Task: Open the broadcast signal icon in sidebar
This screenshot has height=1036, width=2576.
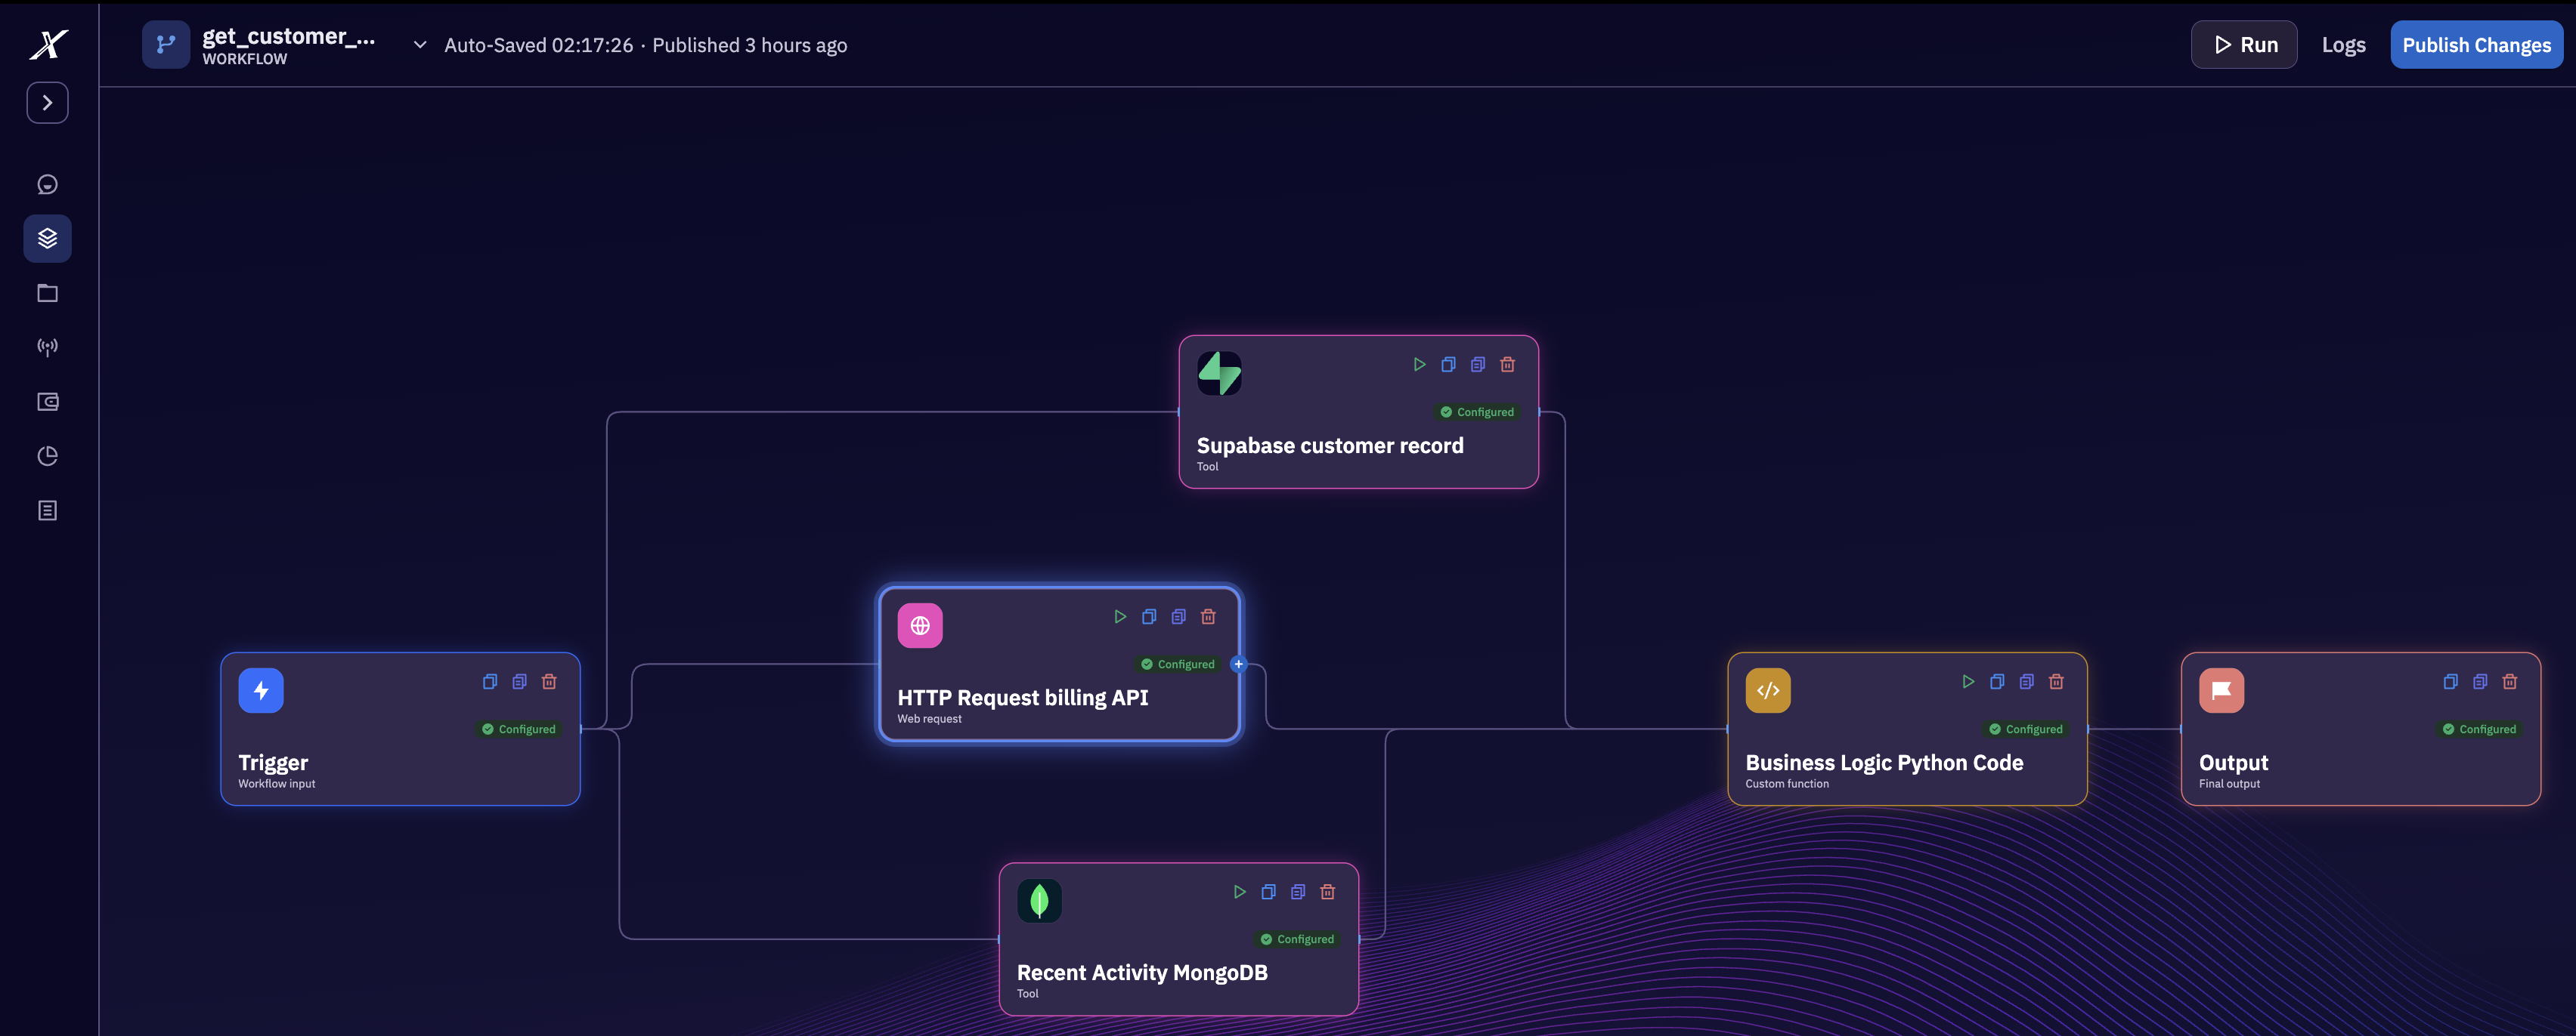Action: click(47, 347)
